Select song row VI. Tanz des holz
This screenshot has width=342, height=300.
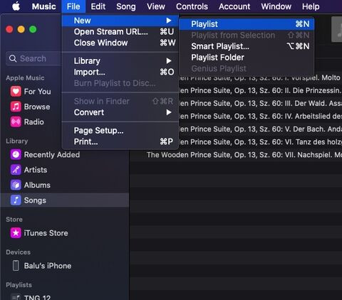pyautogui.click(x=260, y=142)
